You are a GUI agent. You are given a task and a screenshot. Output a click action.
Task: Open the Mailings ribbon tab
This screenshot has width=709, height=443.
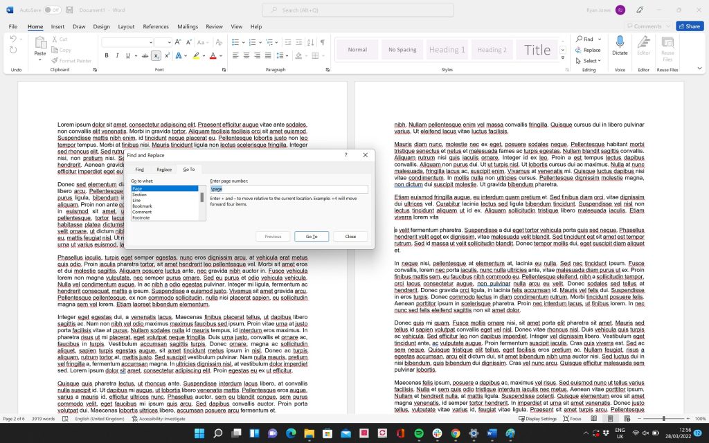pos(187,26)
